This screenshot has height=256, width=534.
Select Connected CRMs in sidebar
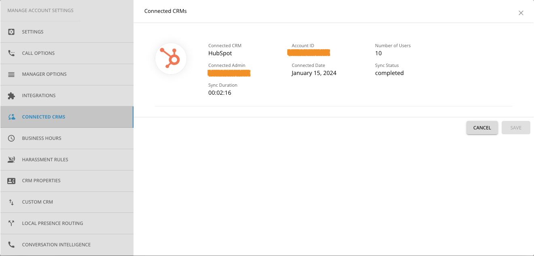tap(67, 117)
